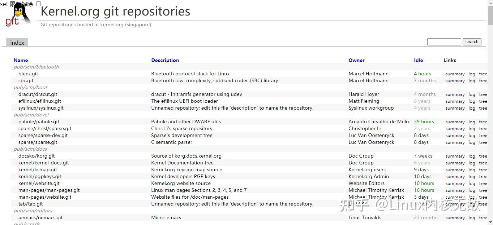493x225 pixels.
Task: Open log link for docsko/korg.git
Action: [x=472, y=156]
